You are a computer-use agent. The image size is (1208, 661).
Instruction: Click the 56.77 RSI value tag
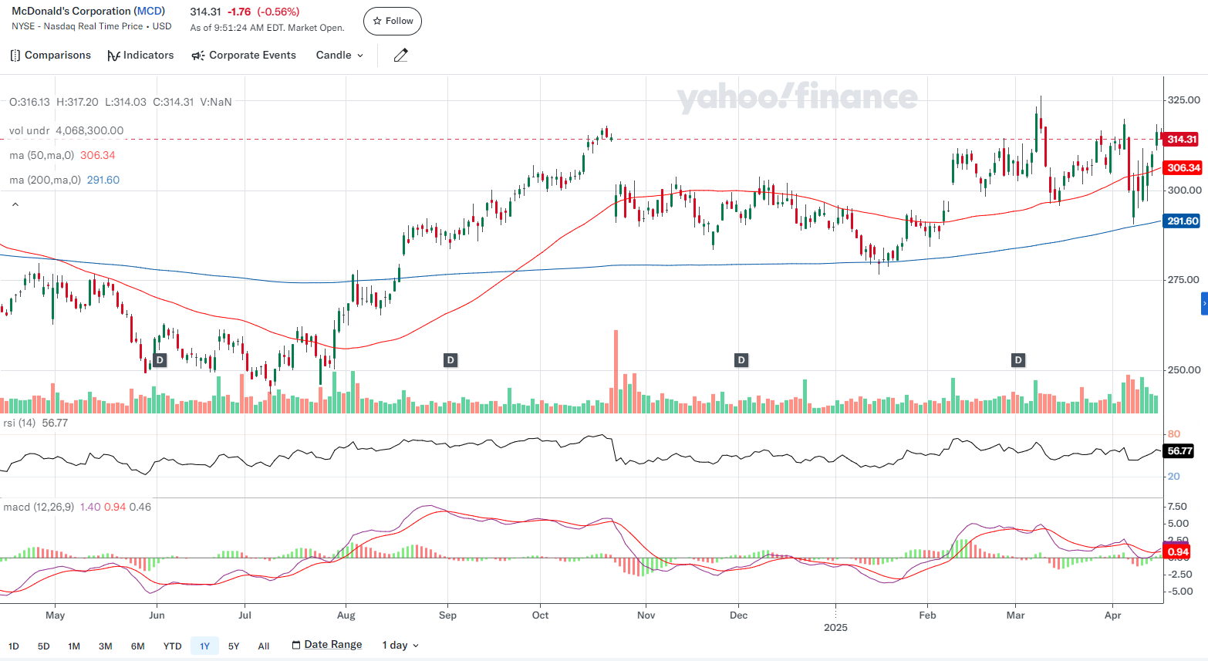tap(1179, 451)
